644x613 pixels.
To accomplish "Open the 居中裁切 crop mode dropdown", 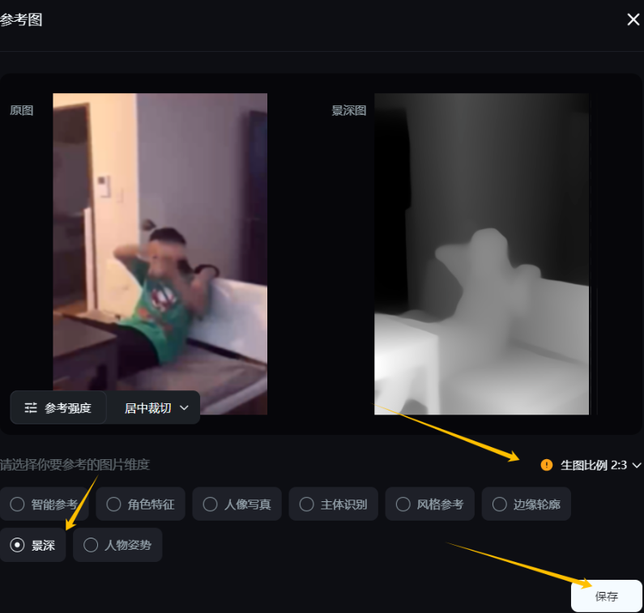I will (x=156, y=408).
